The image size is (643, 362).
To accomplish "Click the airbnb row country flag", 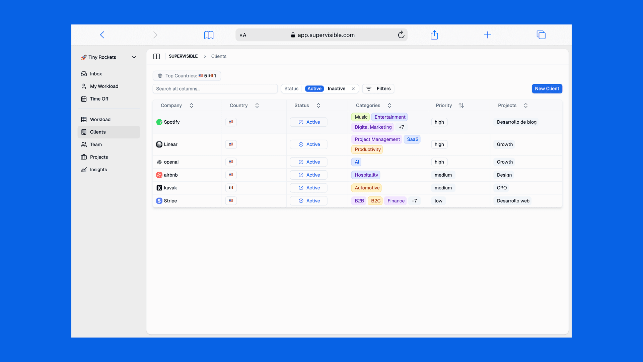I will coord(231,175).
